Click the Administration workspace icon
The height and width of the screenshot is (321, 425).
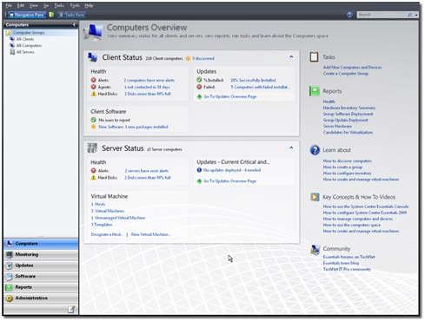pyautogui.click(x=10, y=298)
